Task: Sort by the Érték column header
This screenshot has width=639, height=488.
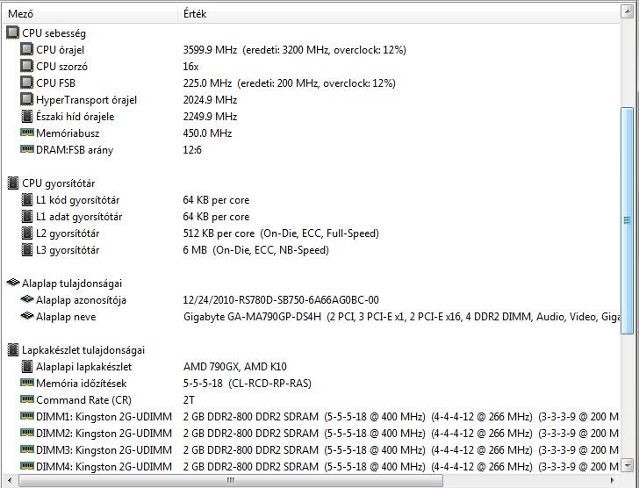Action: (x=399, y=14)
